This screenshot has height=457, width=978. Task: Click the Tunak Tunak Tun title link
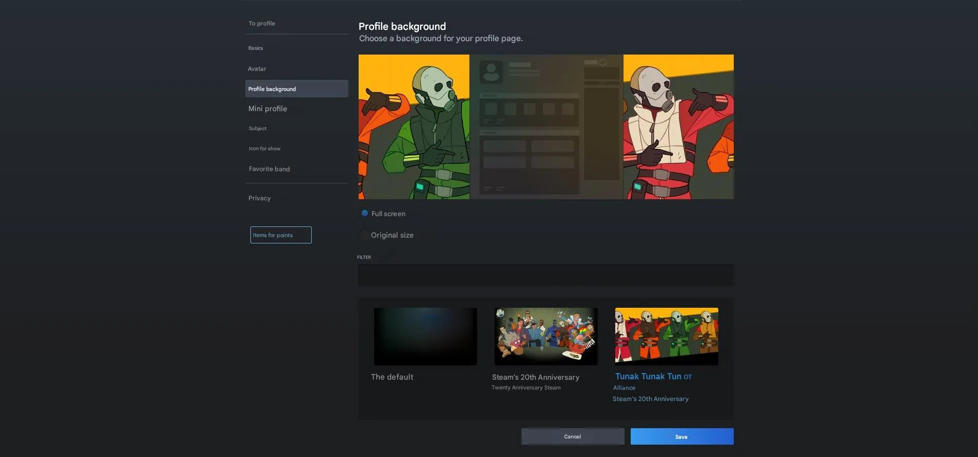[x=648, y=377]
